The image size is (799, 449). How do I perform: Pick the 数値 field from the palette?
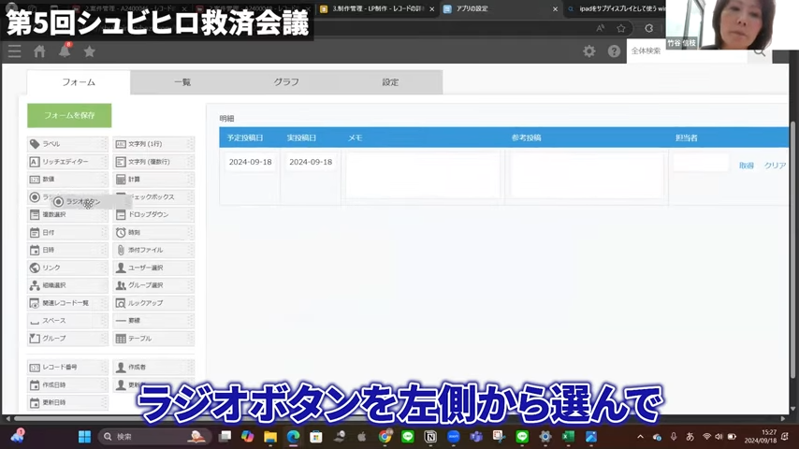tap(67, 180)
